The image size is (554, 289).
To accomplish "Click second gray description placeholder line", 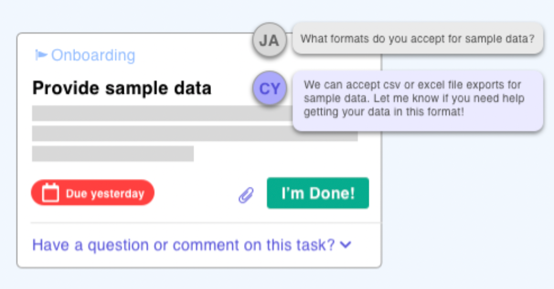I will click(162, 134).
